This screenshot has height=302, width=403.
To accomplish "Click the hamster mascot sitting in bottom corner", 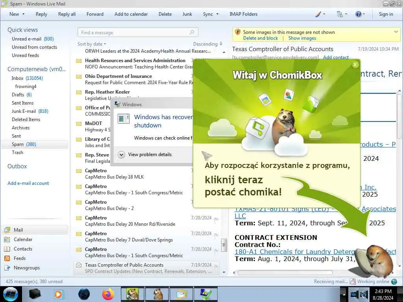I will (x=377, y=262).
